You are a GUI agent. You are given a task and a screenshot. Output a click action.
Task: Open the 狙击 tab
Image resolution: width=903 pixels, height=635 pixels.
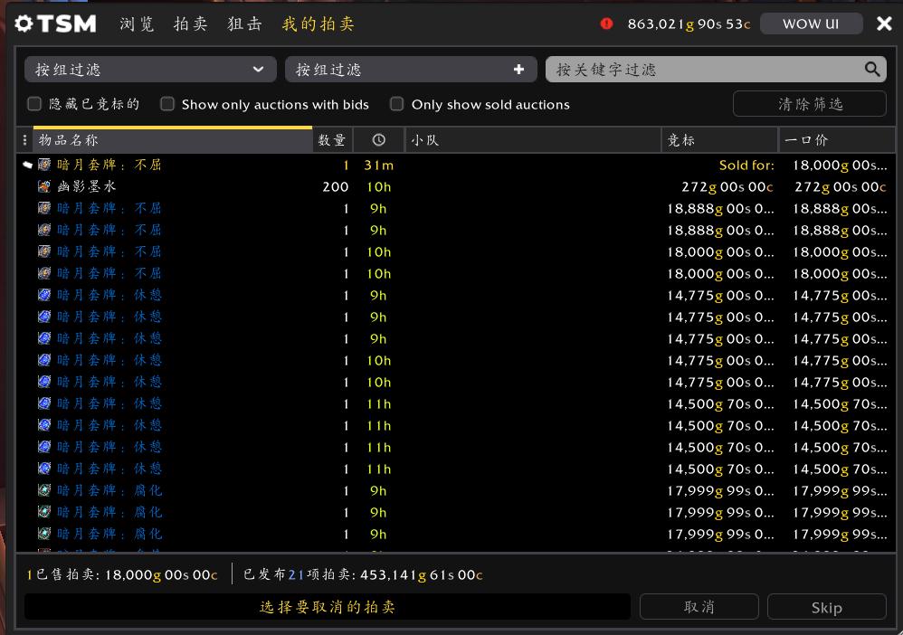[242, 24]
